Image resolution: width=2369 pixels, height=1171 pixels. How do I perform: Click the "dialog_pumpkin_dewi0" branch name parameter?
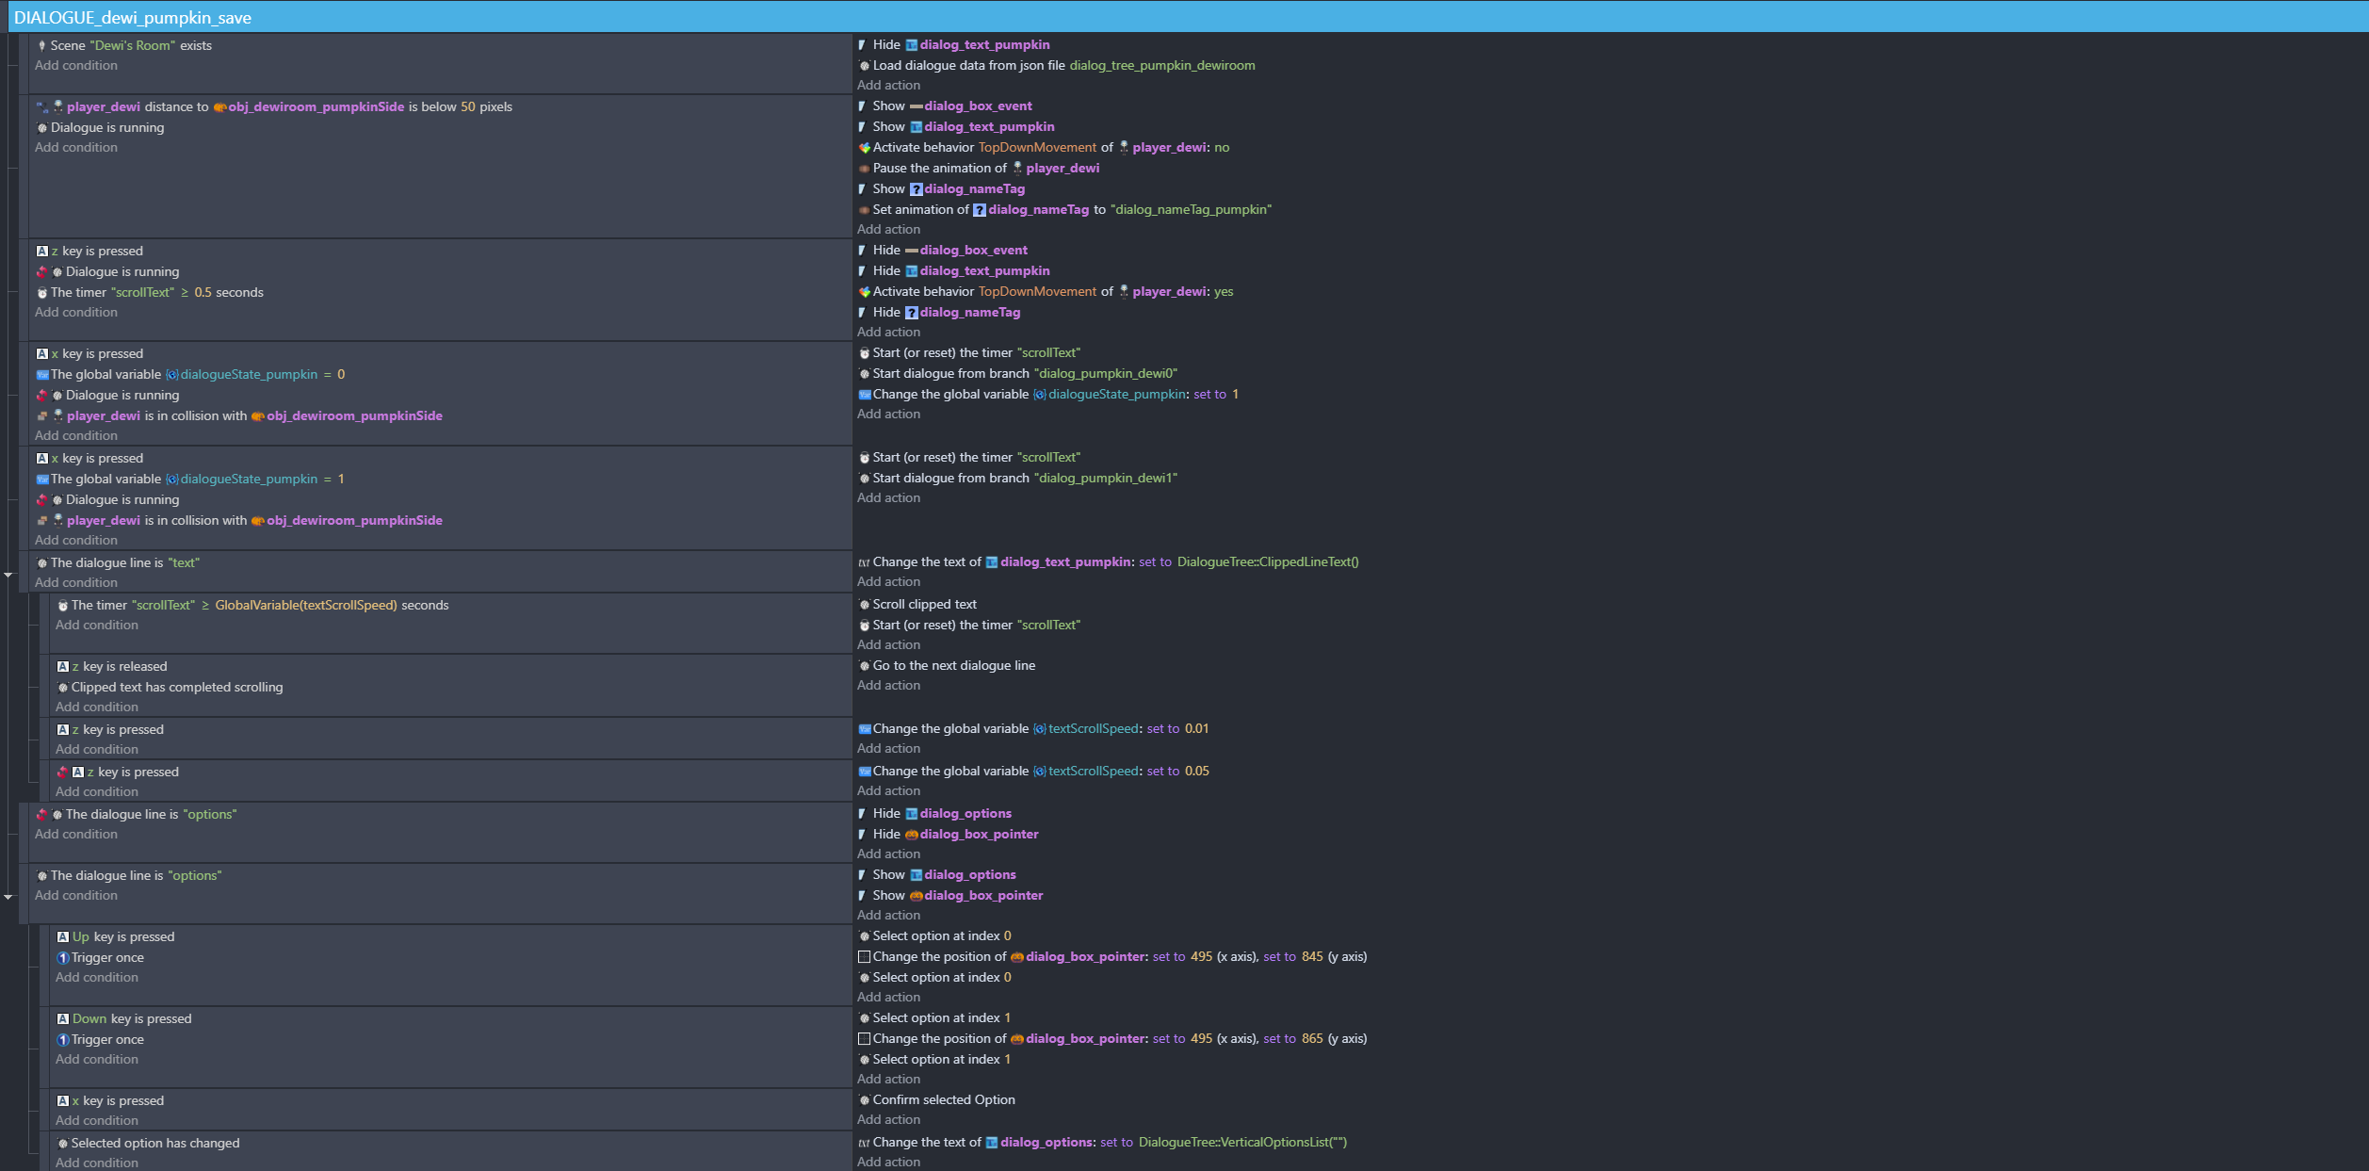tap(1105, 374)
